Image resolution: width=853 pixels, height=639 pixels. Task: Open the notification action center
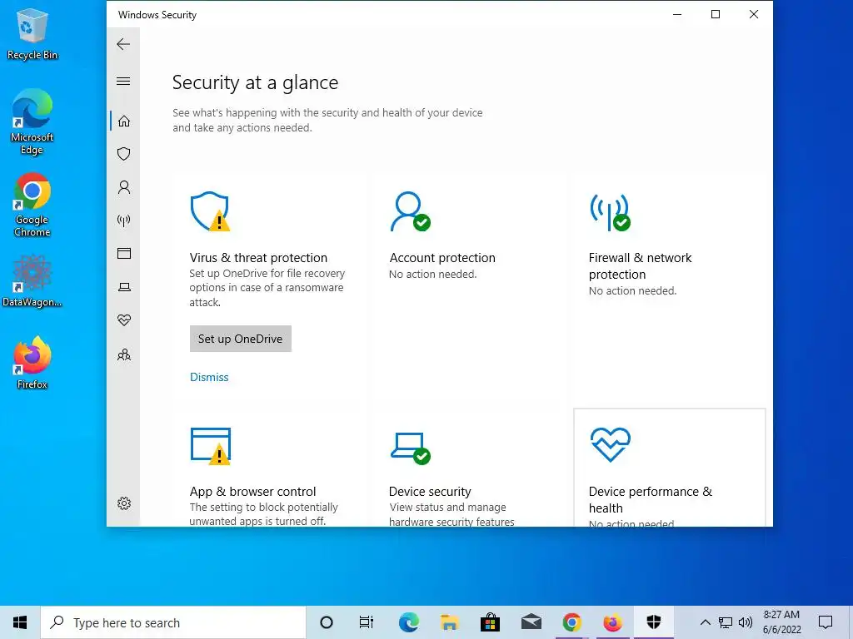click(x=826, y=622)
